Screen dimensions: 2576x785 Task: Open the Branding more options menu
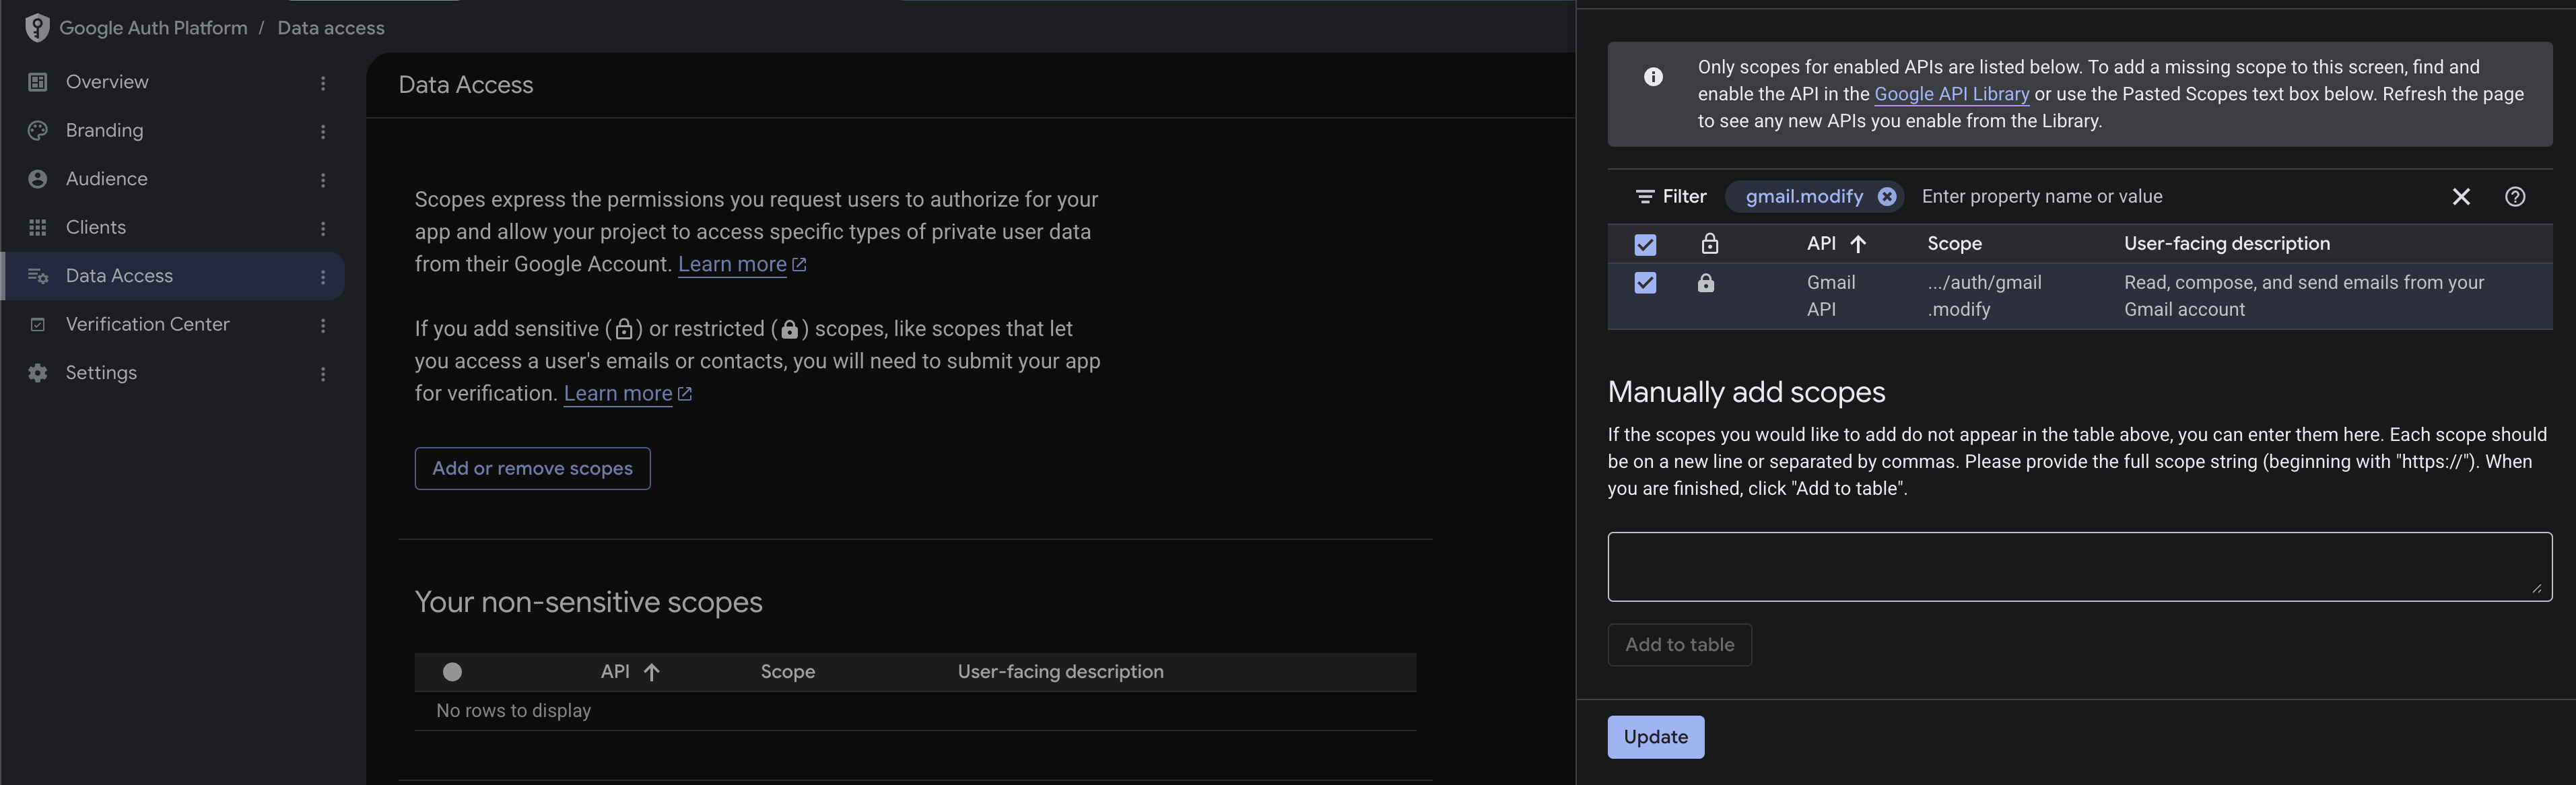click(x=323, y=132)
